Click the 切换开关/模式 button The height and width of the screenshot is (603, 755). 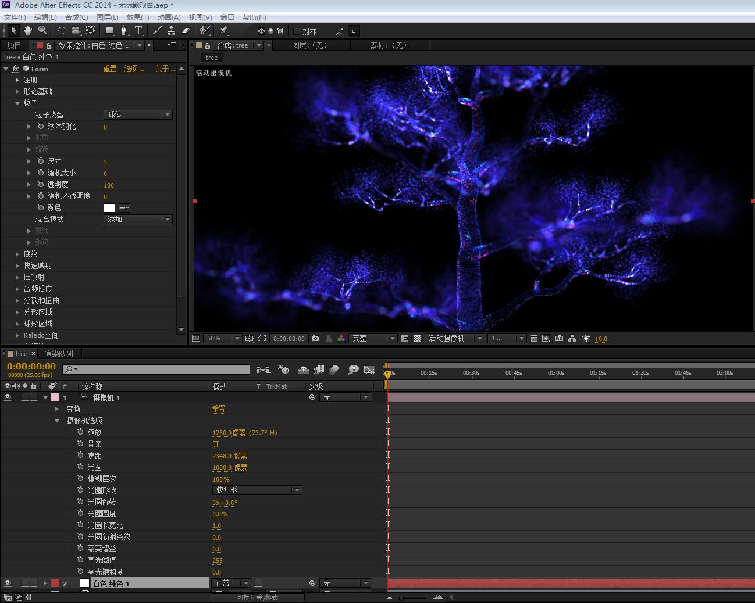pyautogui.click(x=257, y=597)
